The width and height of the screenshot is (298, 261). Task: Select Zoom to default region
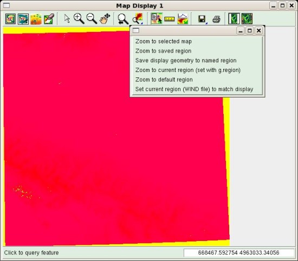pyautogui.click(x=164, y=80)
